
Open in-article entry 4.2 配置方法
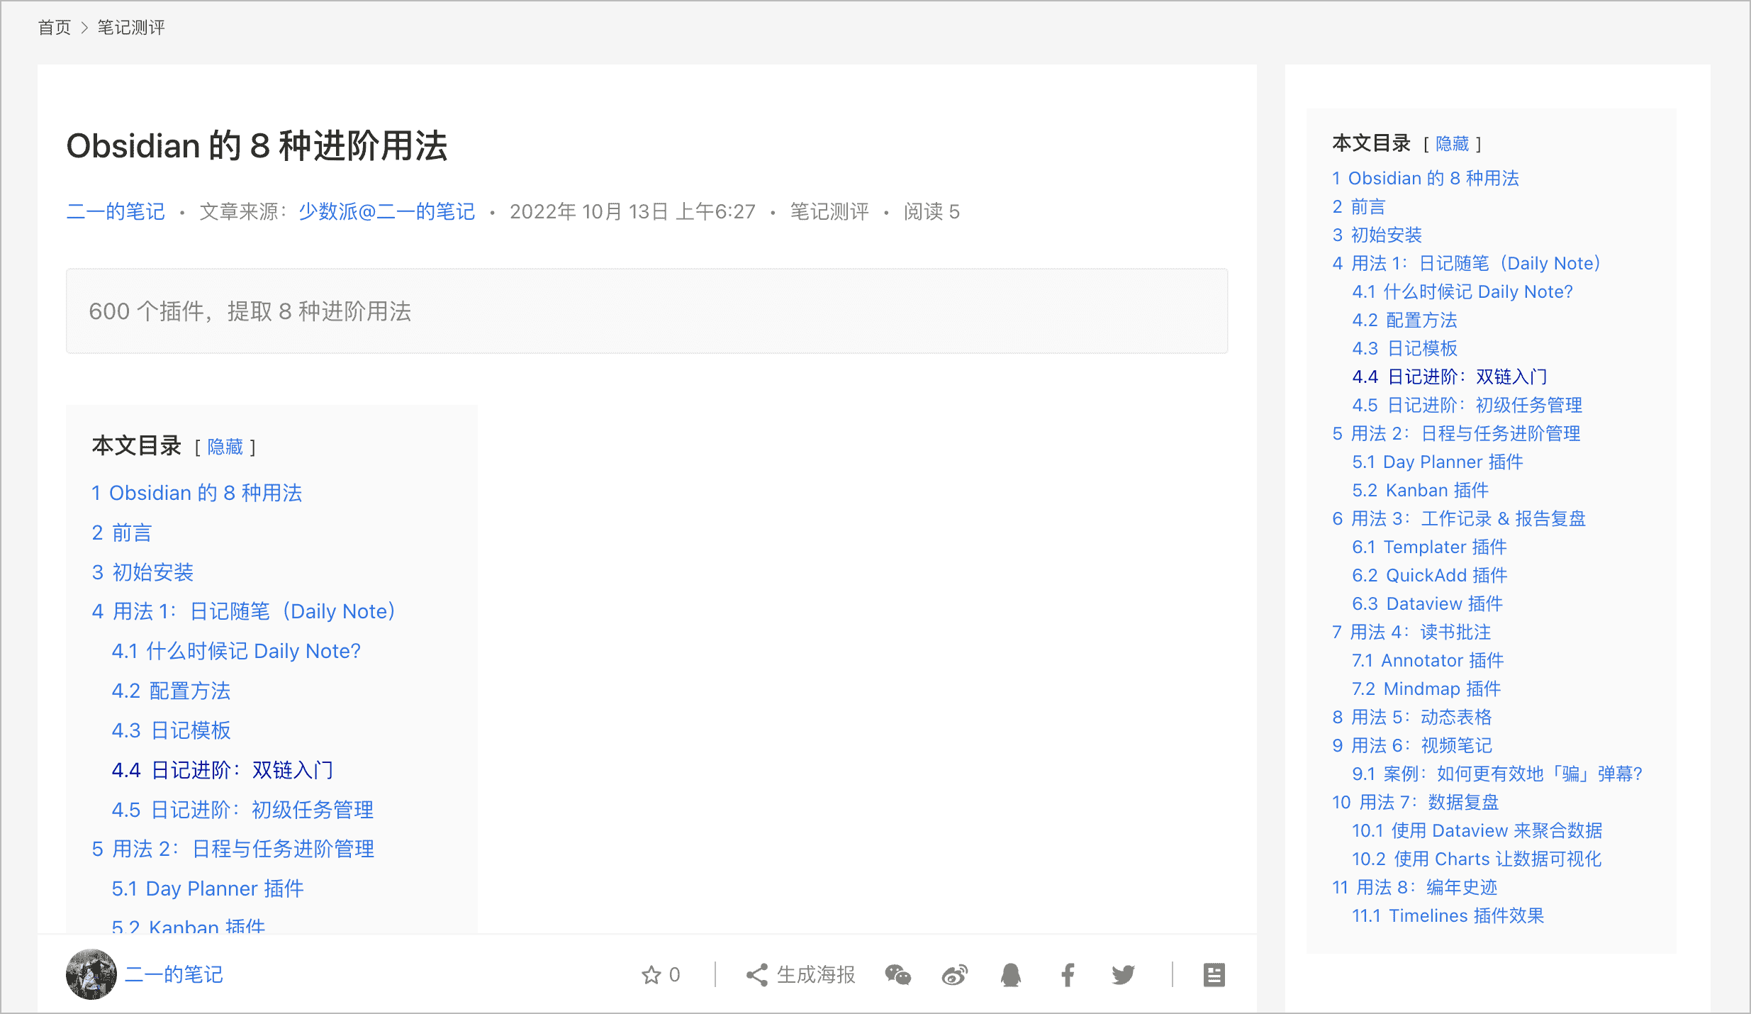172,691
